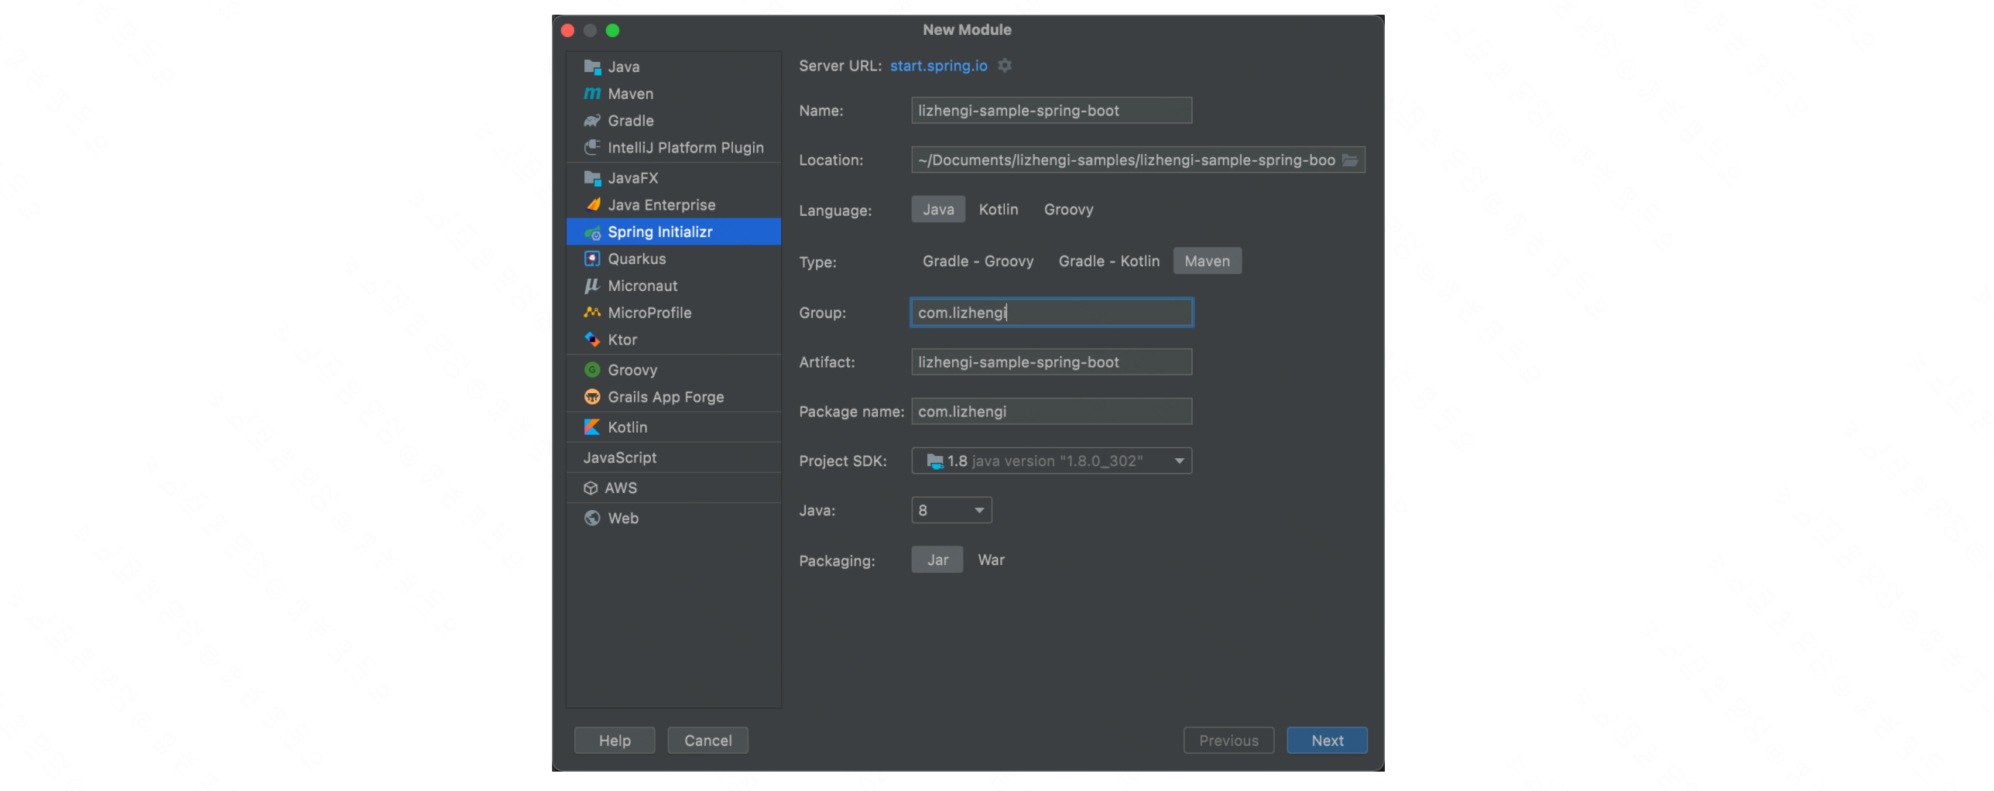Image resolution: width=1994 pixels, height=791 pixels.
Task: Click the browse folder icon in Location field
Action: 1350,160
